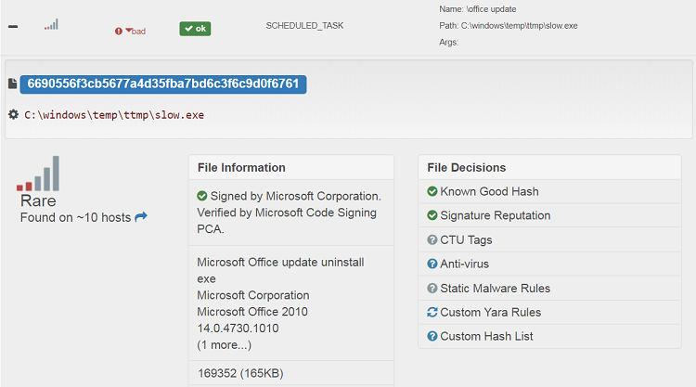
Task: Open the red 'bad' verdict dropdown
Action: (131, 31)
